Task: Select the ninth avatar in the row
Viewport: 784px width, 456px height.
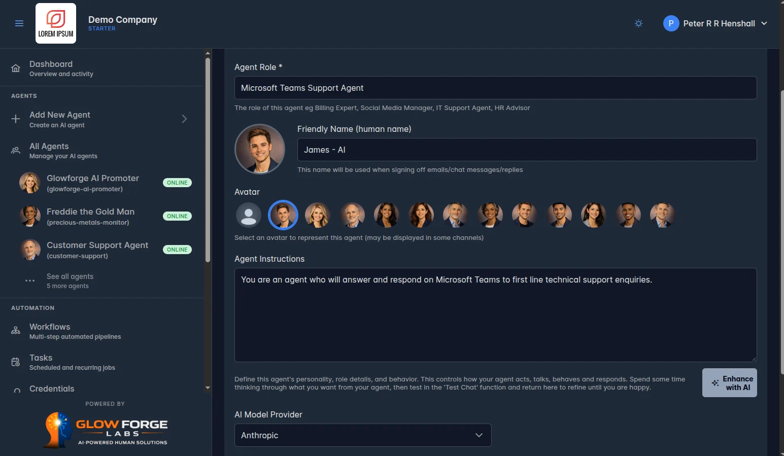Action: click(x=525, y=215)
